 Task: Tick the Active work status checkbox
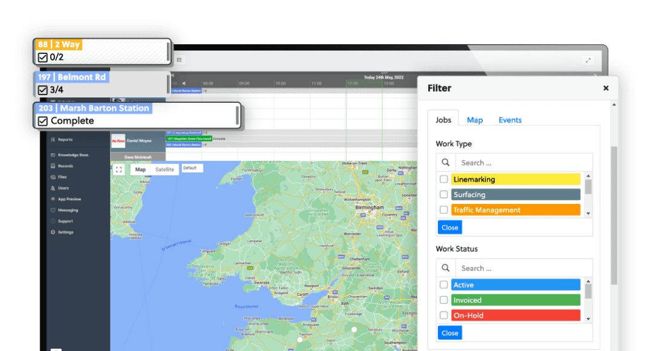(x=444, y=284)
